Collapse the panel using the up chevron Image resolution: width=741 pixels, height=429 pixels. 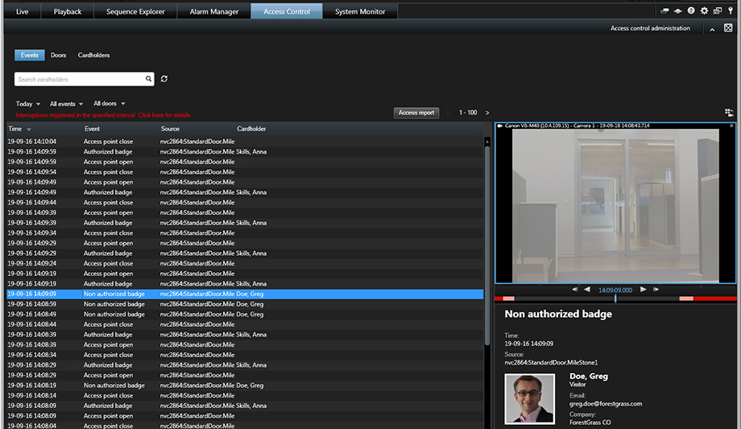[712, 29]
